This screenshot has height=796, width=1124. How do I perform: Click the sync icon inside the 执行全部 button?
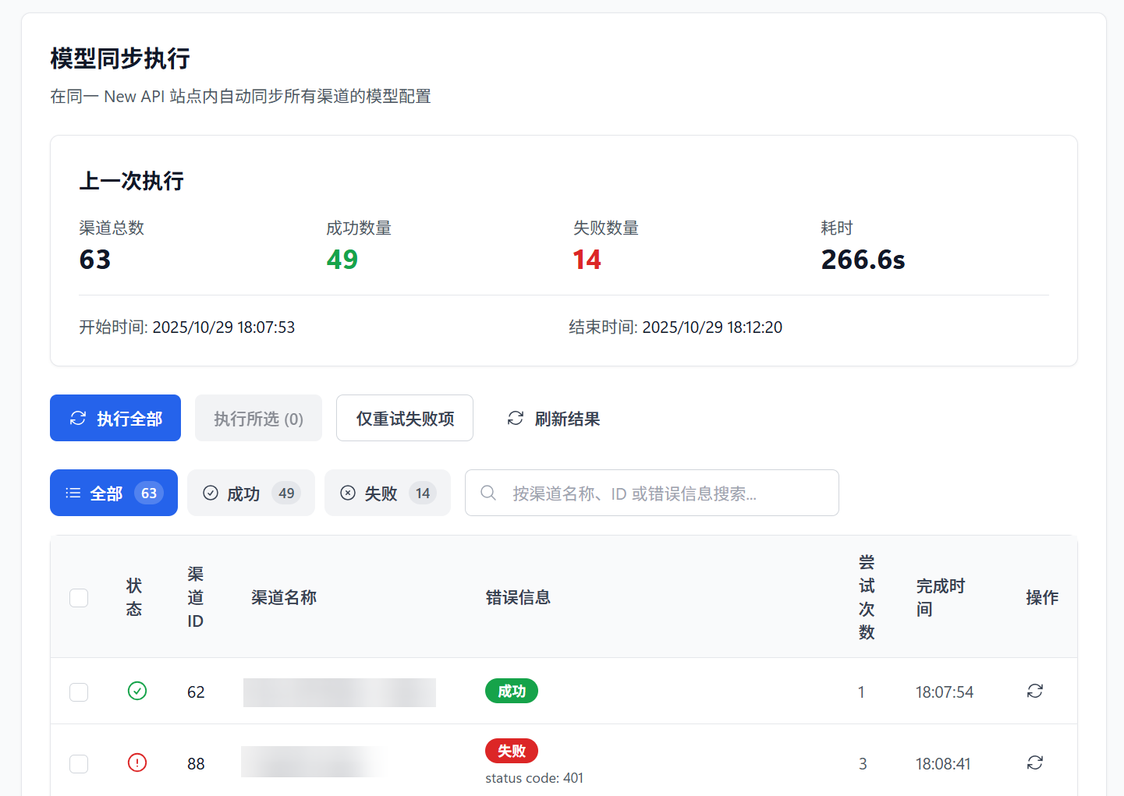coord(76,418)
